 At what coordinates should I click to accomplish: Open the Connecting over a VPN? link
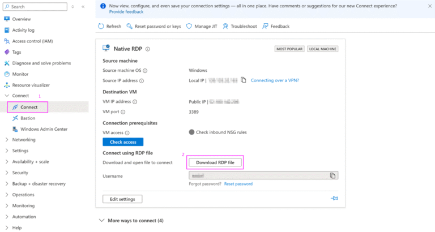[x=275, y=80]
